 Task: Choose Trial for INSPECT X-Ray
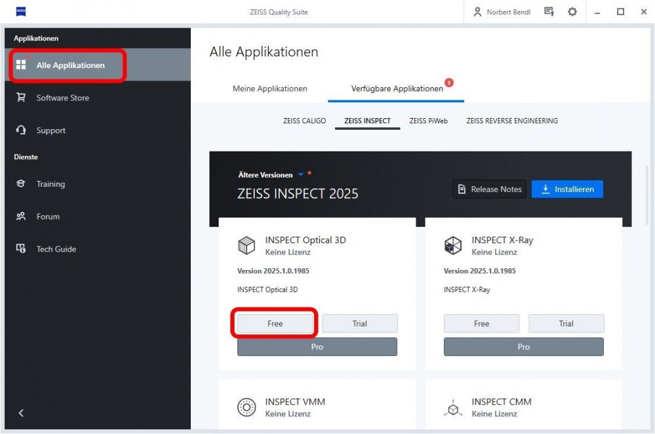(566, 323)
